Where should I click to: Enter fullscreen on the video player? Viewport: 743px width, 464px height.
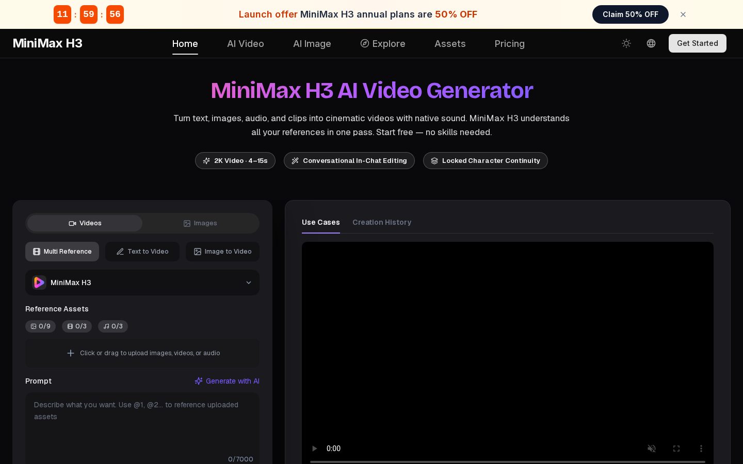tap(676, 449)
